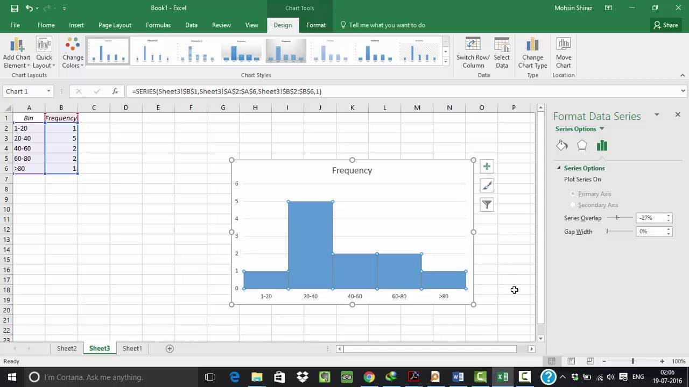Open Chart Styles paintbrush button

coord(487,185)
